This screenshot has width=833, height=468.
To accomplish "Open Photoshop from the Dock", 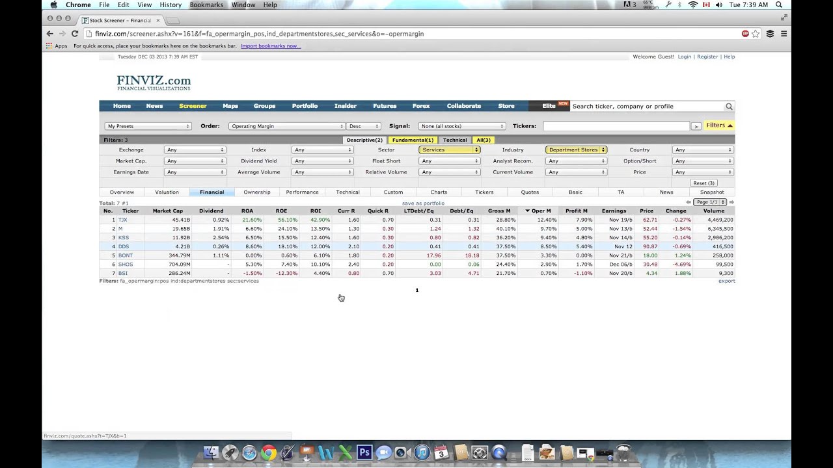I will pyautogui.click(x=364, y=453).
